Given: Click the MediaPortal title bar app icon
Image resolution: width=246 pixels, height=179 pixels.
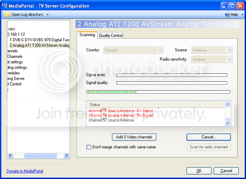Looking at the screenshot, I should (5, 5).
